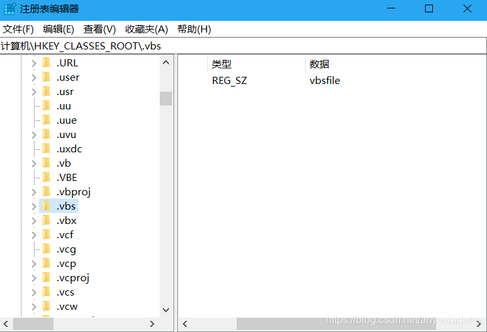Click the tree pane vertical scrollbar thumb

tap(166, 98)
